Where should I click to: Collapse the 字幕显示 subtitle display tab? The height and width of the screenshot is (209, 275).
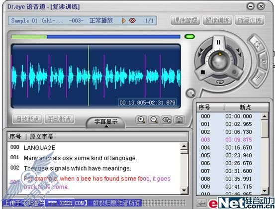click(106, 122)
